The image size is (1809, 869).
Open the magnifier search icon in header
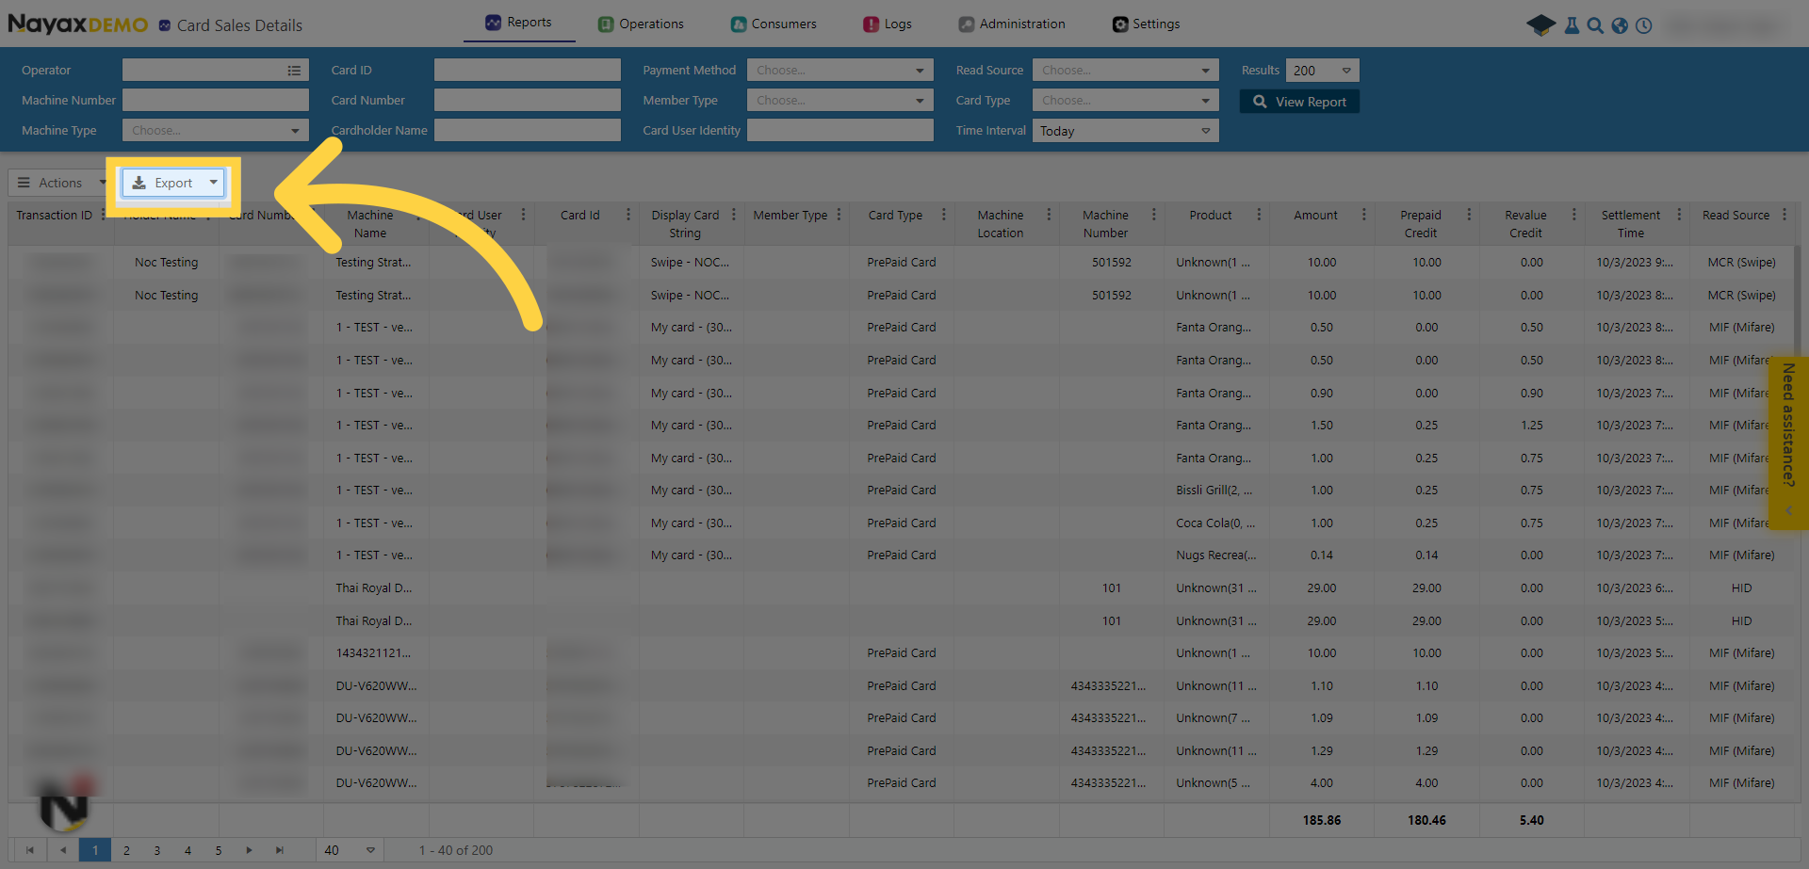coord(1595,25)
